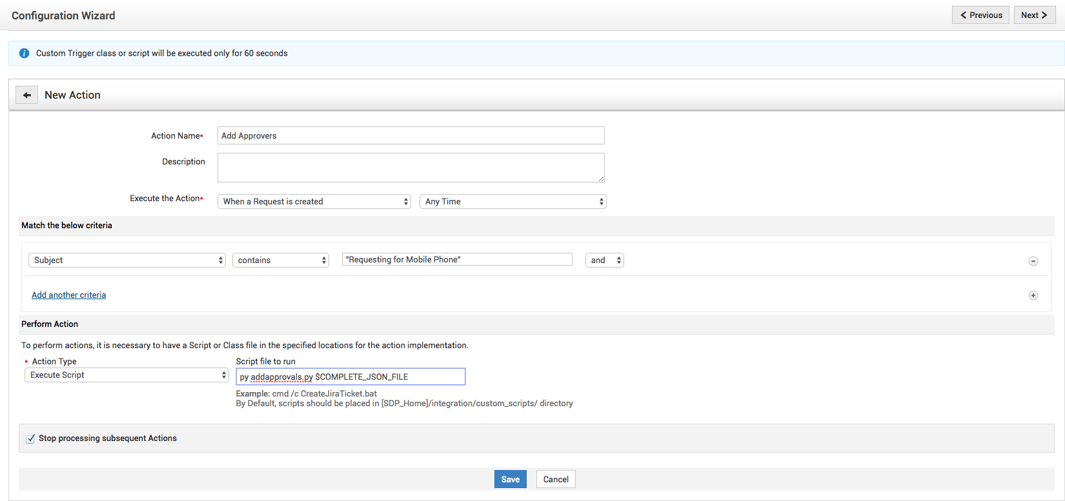Open the Action Type 'Execute Script' dropdown
The width and height of the screenshot is (1065, 501).
pyautogui.click(x=127, y=375)
